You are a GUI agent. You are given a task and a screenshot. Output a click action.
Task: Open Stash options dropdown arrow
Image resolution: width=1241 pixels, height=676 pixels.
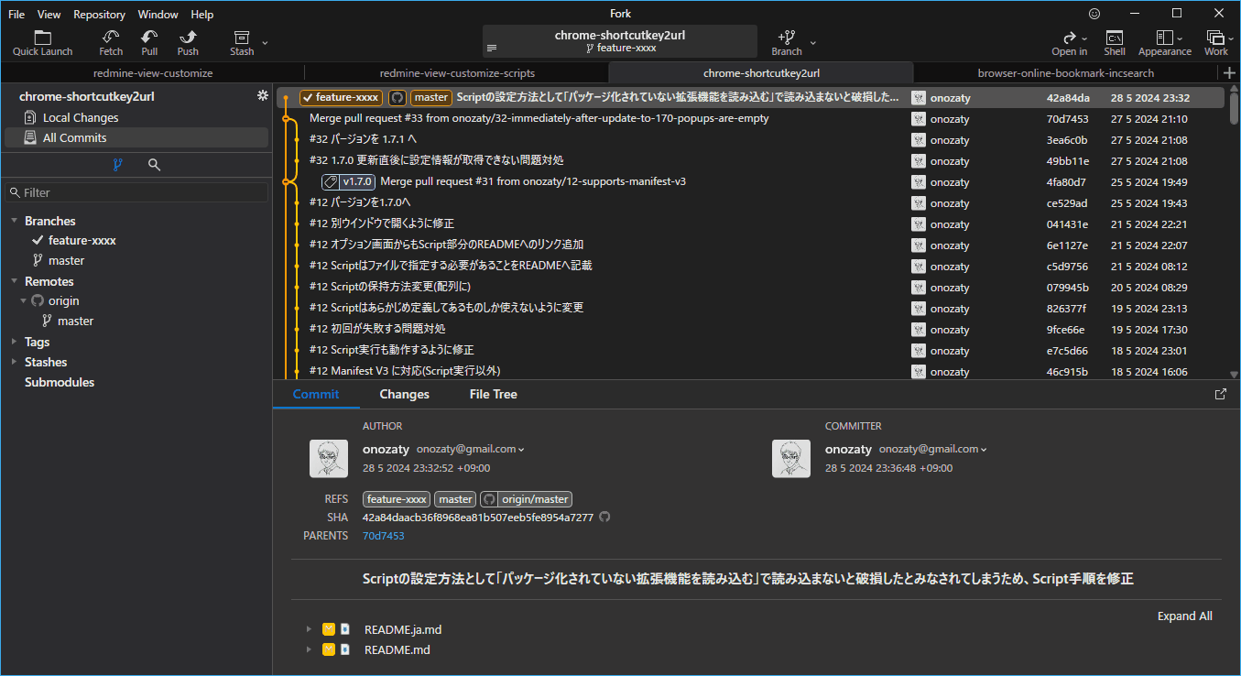click(265, 42)
